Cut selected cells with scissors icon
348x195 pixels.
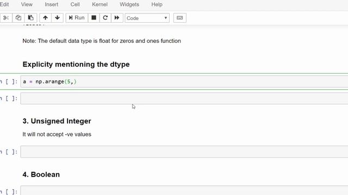(6, 18)
